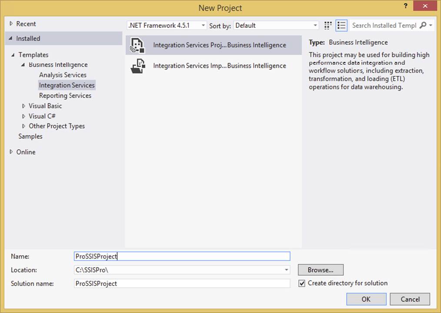The image size is (441, 313).
Task: Select Reporting Services in the tree
Action: (x=65, y=96)
